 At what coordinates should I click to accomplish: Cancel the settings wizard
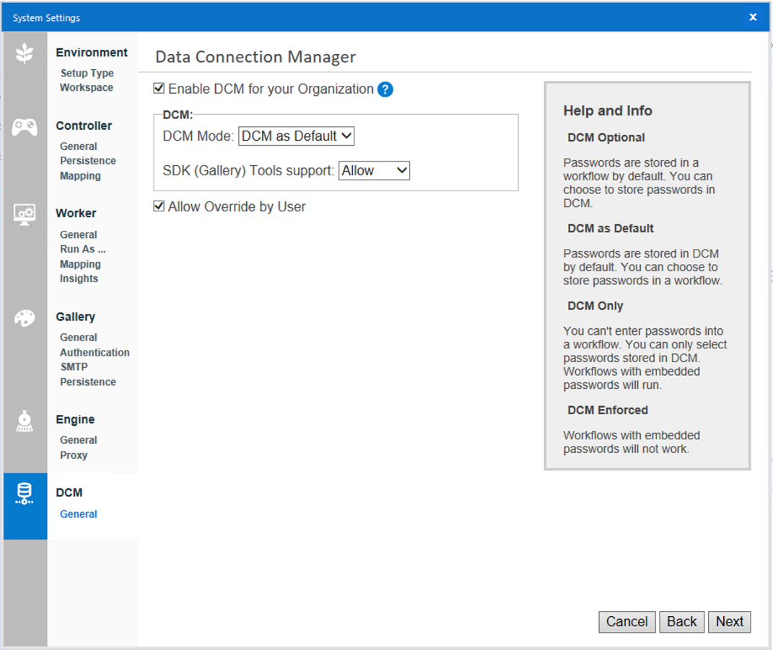tap(626, 622)
